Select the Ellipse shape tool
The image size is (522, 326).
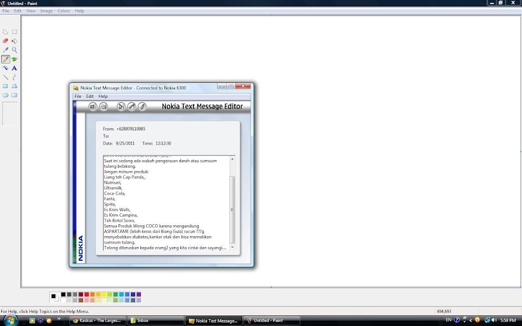[x=5, y=95]
